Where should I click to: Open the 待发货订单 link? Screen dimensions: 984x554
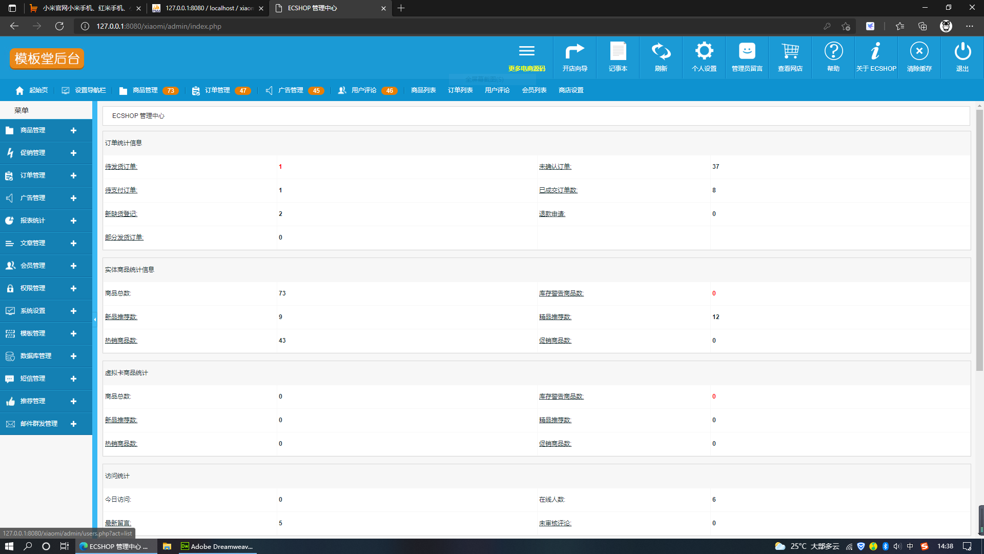coord(121,167)
